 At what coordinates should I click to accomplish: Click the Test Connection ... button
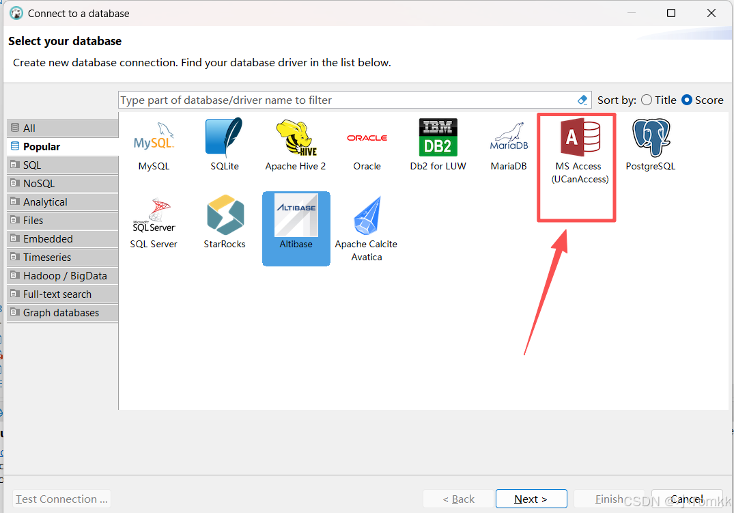tap(61, 499)
